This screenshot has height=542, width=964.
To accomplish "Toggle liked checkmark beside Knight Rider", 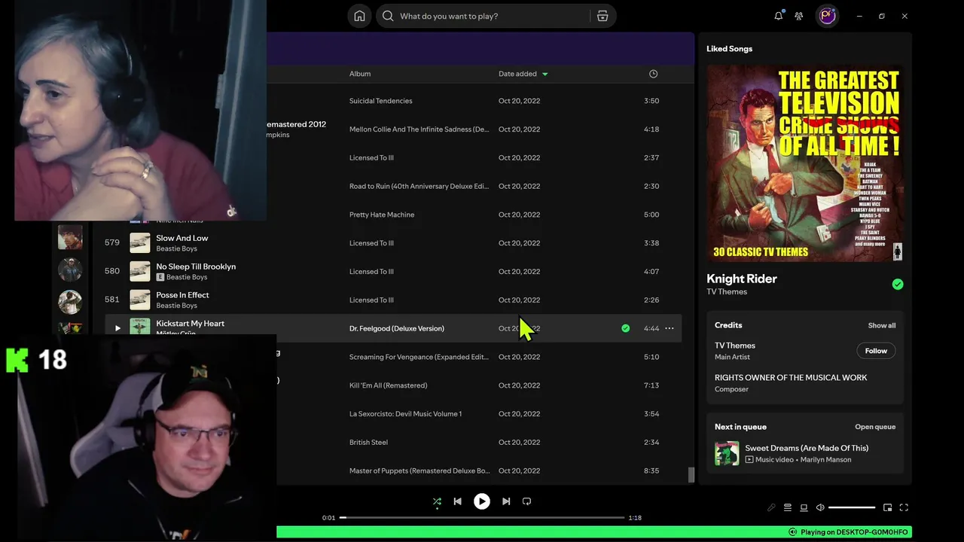I will point(897,285).
